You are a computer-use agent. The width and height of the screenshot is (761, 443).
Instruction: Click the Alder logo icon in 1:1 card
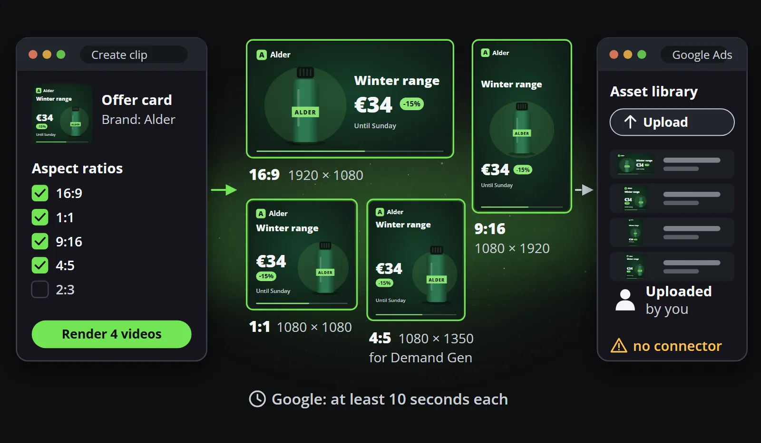[261, 214]
